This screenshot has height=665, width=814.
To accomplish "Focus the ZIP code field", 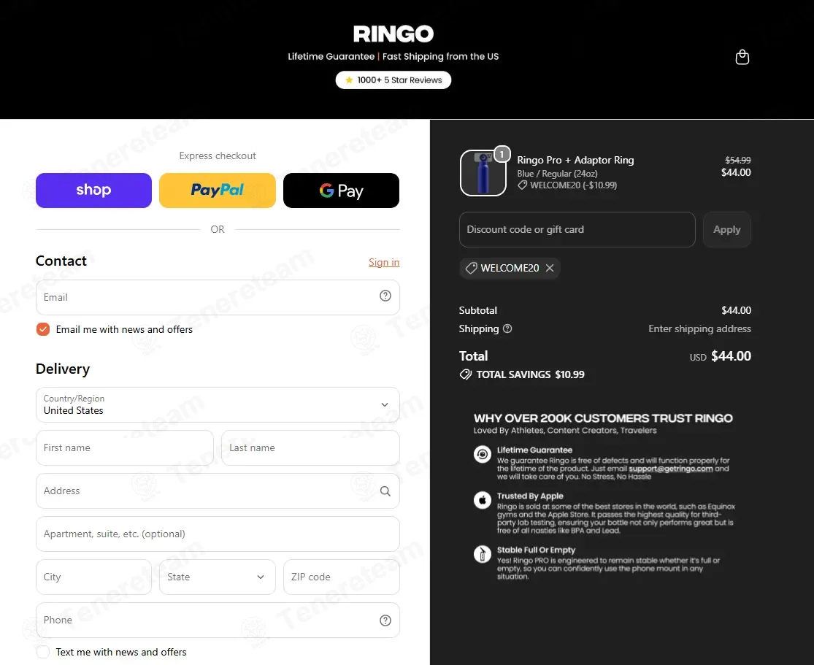I will click(342, 577).
